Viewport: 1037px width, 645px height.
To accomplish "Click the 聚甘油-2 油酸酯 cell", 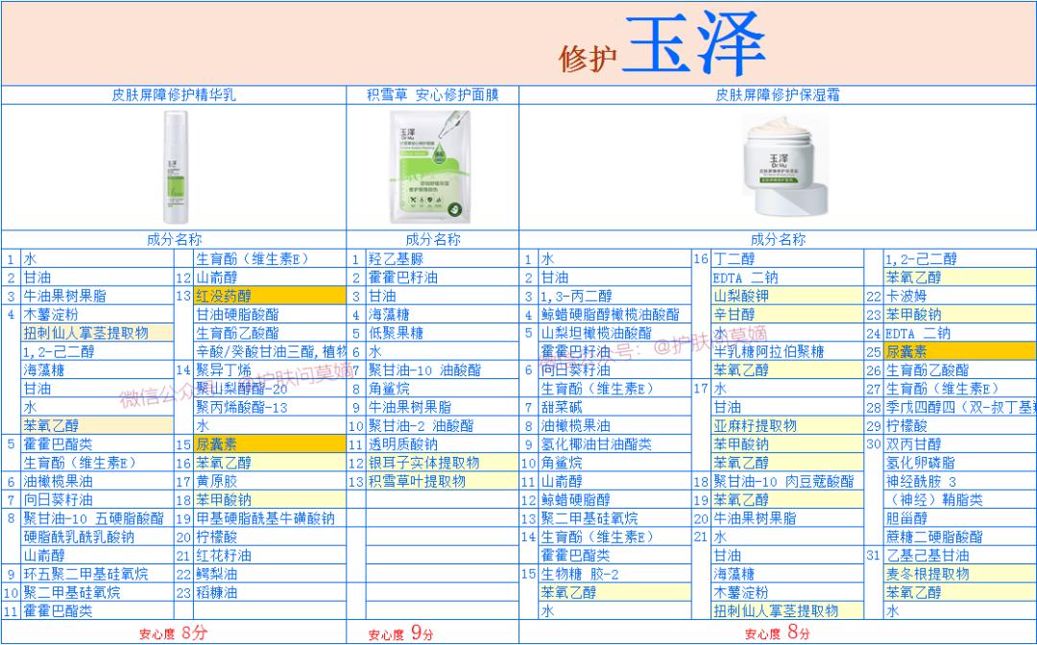I will tap(443, 425).
